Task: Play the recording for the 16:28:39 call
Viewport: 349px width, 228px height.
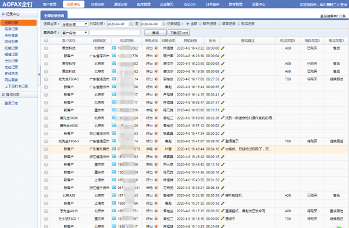Action: pyautogui.click(x=156, y=56)
